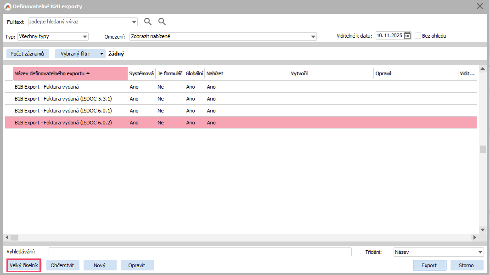The height and width of the screenshot is (275, 490).
Task: Click the horizontal scrollbar left arrow
Action: point(7,237)
